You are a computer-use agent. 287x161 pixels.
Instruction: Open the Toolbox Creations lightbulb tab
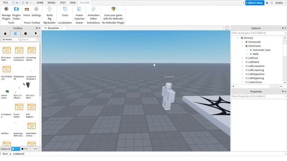coord(36,34)
